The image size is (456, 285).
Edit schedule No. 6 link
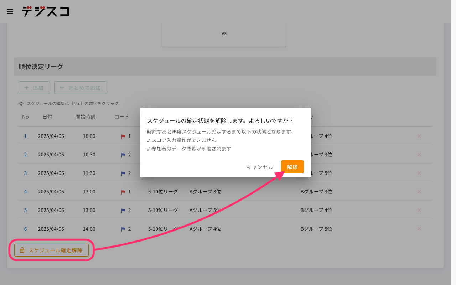25,229
